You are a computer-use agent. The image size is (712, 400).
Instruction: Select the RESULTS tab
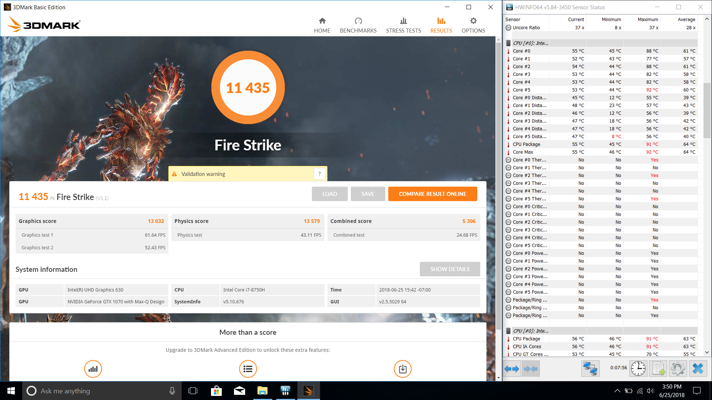click(x=441, y=25)
